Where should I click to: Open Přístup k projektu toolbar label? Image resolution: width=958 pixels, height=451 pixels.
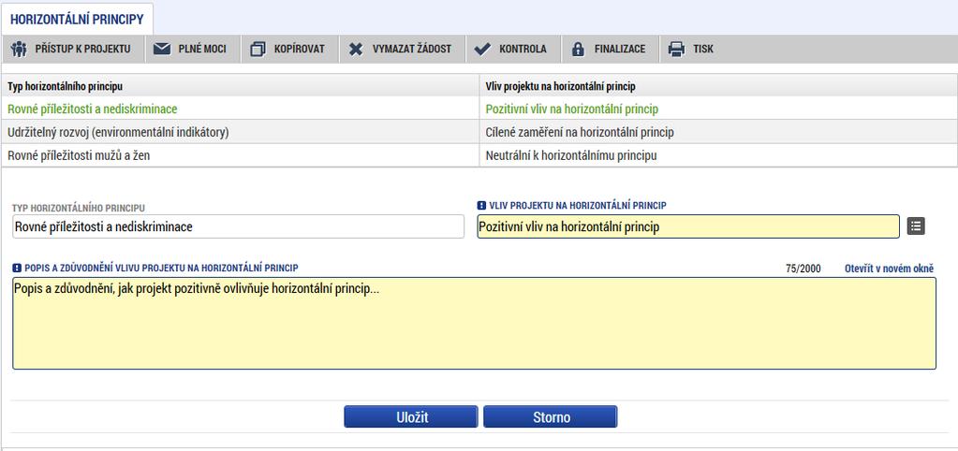click(x=82, y=50)
